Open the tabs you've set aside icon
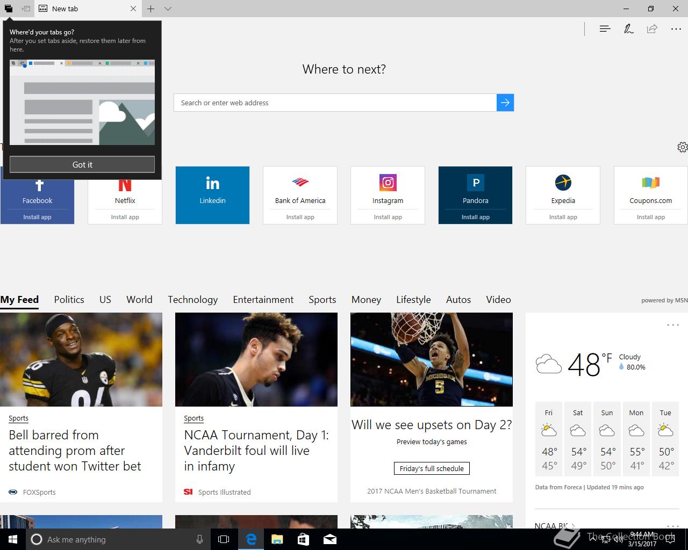Screen dimensions: 688x550 8,9
